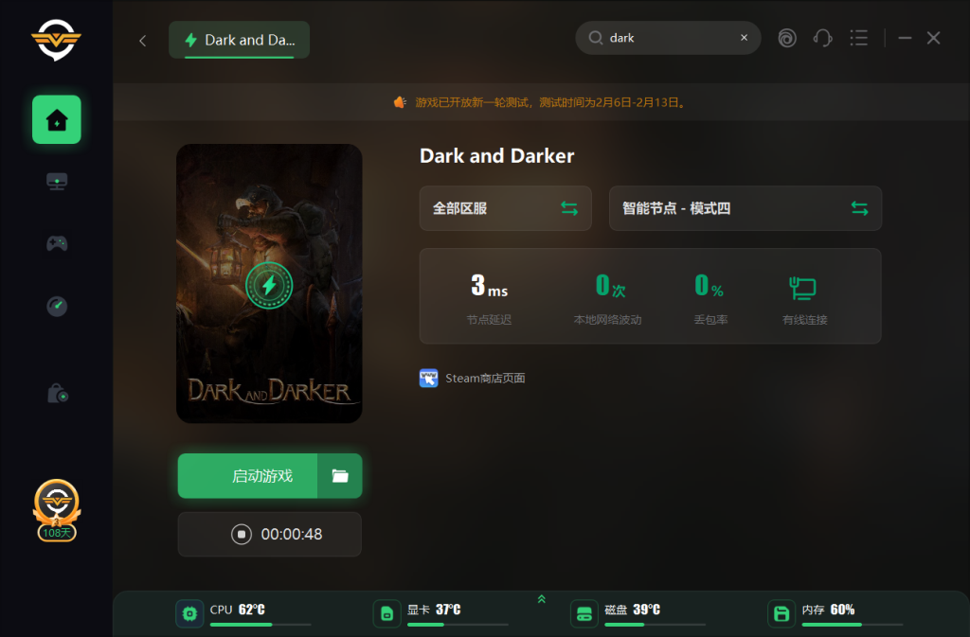Close the accelerator window
This screenshot has width=970, height=637.
933,38
